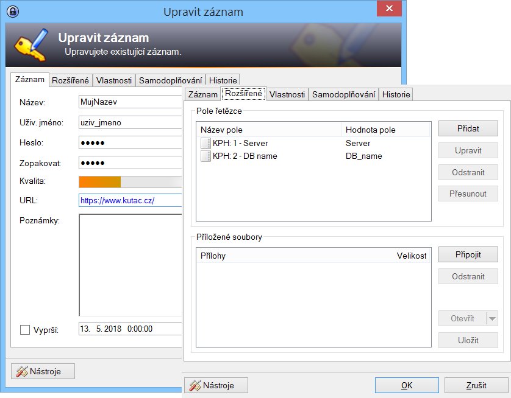Click the tools icon on the back window's Nástroje button
Image resolution: width=511 pixels, height=398 pixels.
point(22,371)
